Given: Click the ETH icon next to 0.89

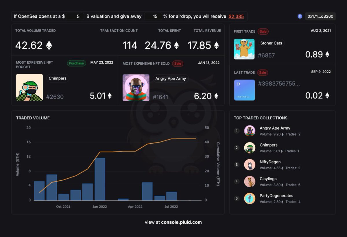Looking at the screenshot, I should (327, 54).
